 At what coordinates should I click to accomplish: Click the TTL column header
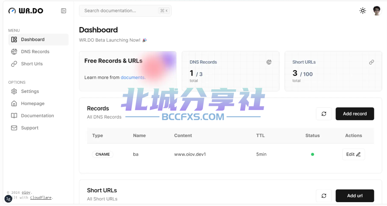[260, 136]
